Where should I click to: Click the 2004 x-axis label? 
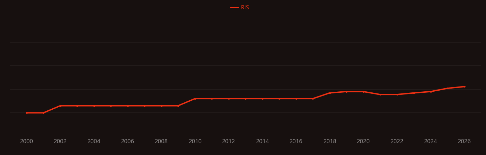click(94, 142)
